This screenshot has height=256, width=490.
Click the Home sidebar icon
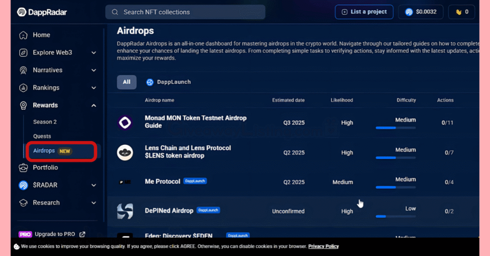[x=23, y=35]
